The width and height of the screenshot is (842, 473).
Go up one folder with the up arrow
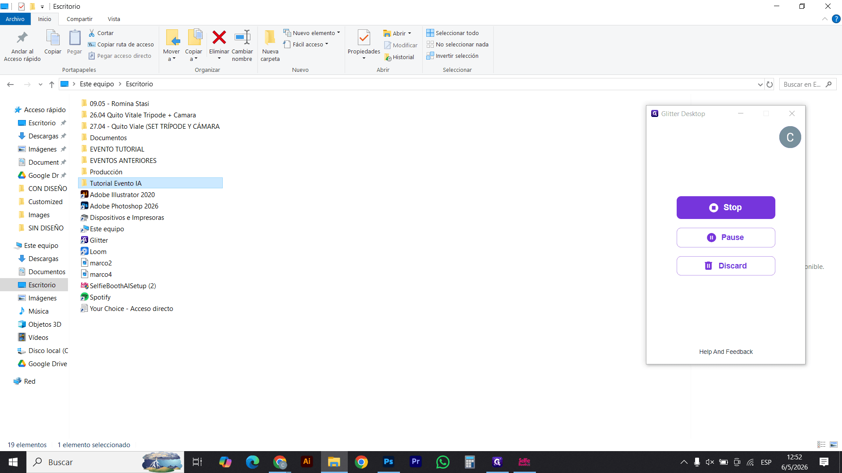tap(52, 85)
